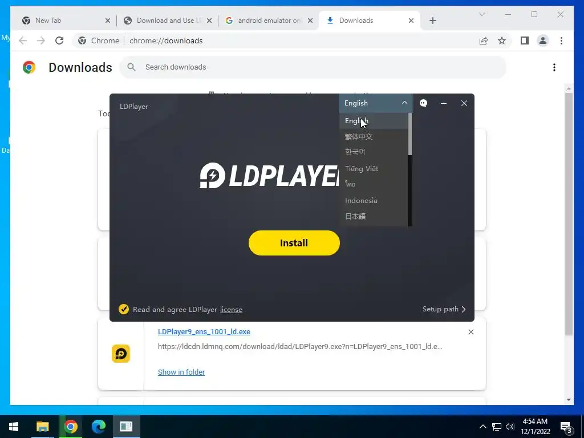The image size is (584, 438).
Task: Bookmark this tab with the star
Action: (x=502, y=40)
